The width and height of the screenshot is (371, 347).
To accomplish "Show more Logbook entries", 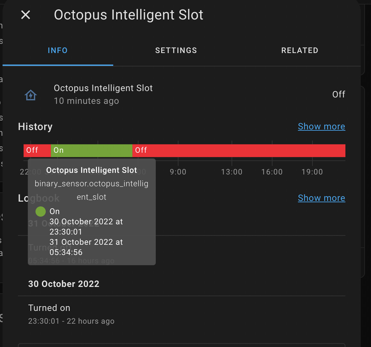I will click(x=321, y=198).
